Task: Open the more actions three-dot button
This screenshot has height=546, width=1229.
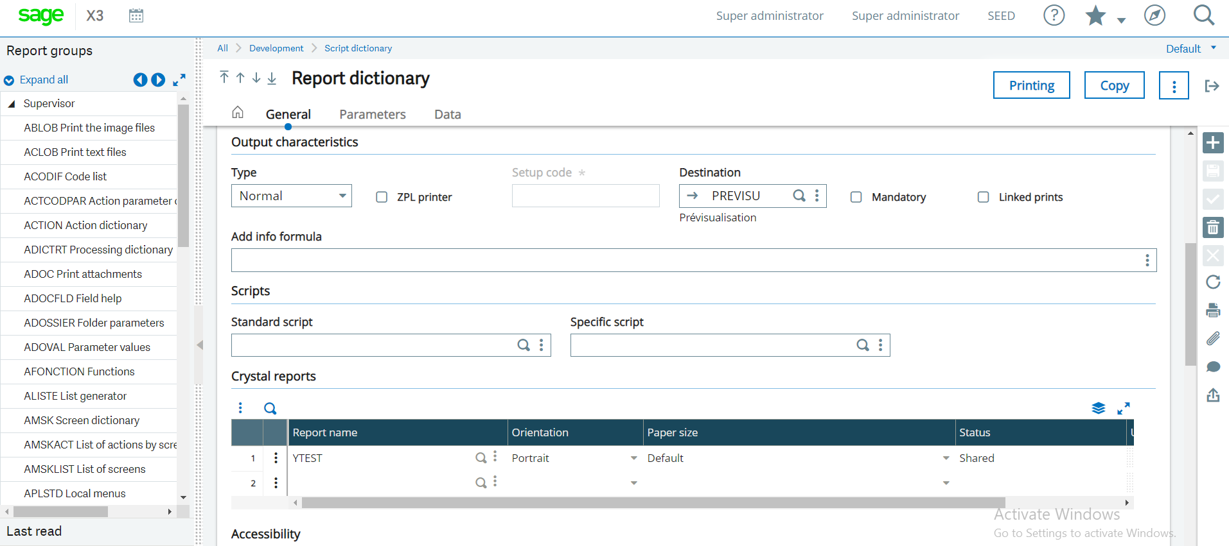Action: (1174, 85)
